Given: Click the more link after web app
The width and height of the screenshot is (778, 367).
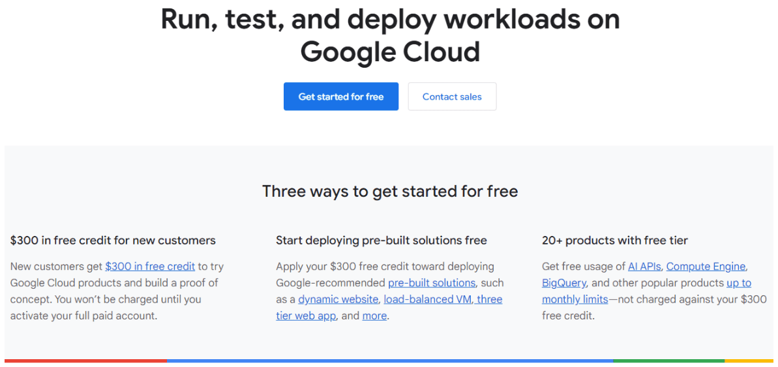Looking at the screenshot, I should point(374,316).
